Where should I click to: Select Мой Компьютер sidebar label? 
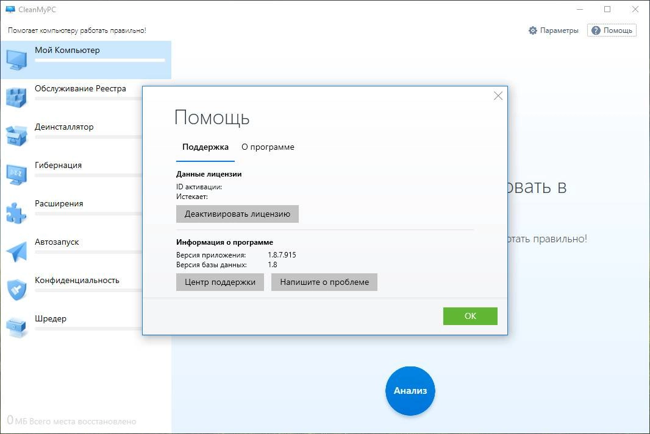[x=67, y=50]
